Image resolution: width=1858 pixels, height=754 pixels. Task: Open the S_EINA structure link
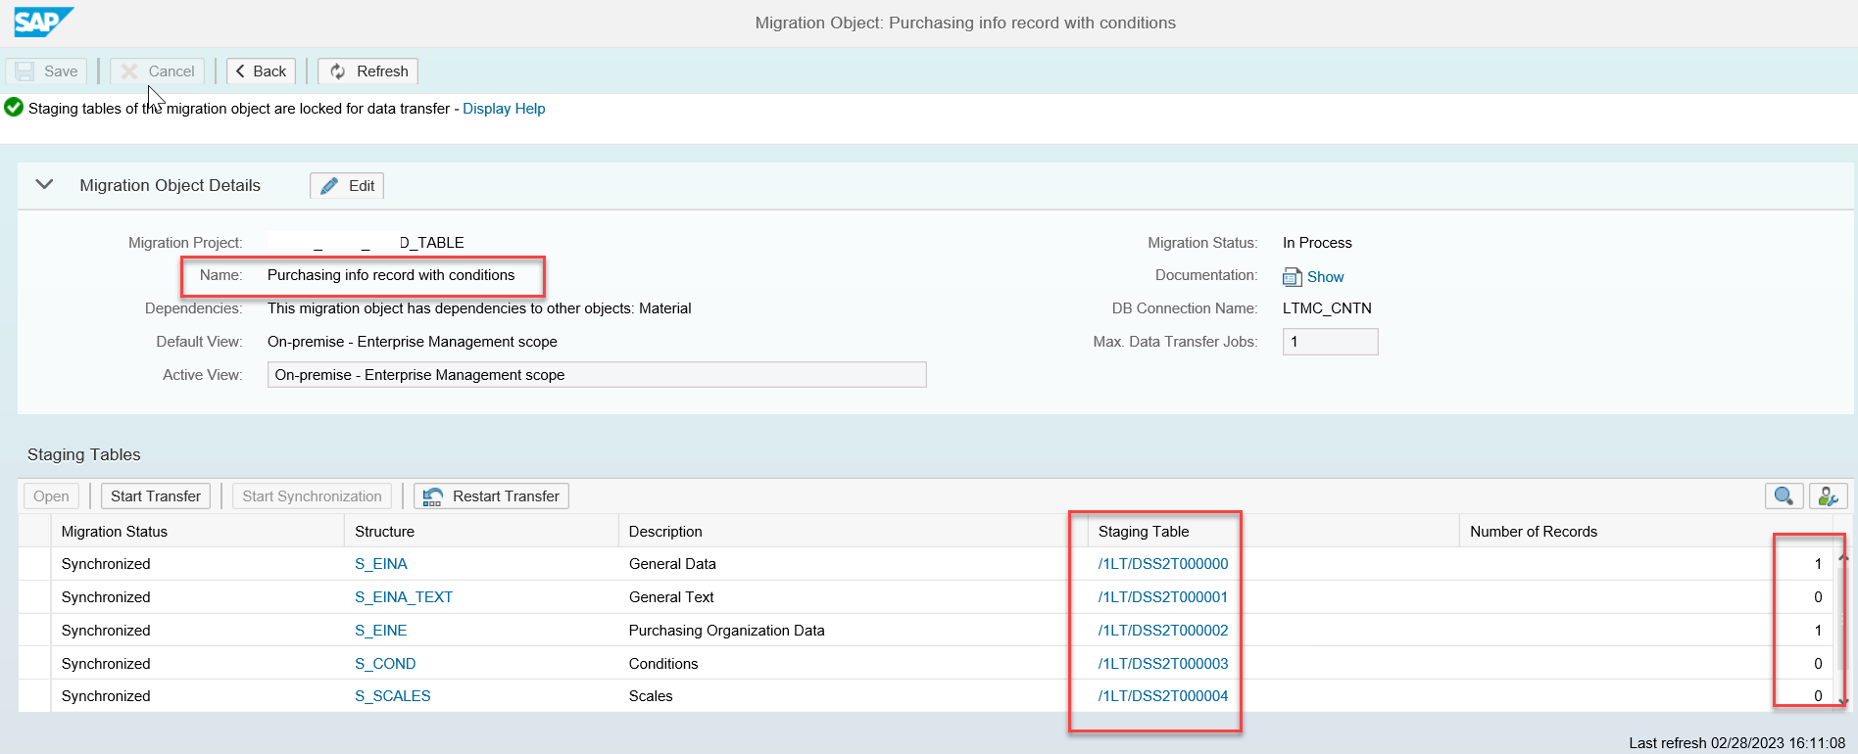(381, 564)
